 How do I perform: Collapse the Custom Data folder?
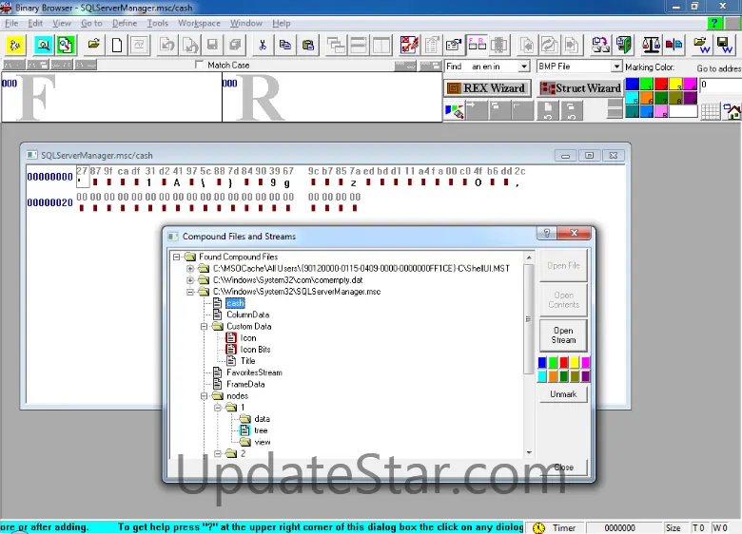coord(204,327)
